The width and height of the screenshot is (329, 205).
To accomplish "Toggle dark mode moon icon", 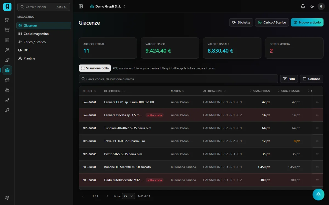I will pyautogui.click(x=312, y=6).
